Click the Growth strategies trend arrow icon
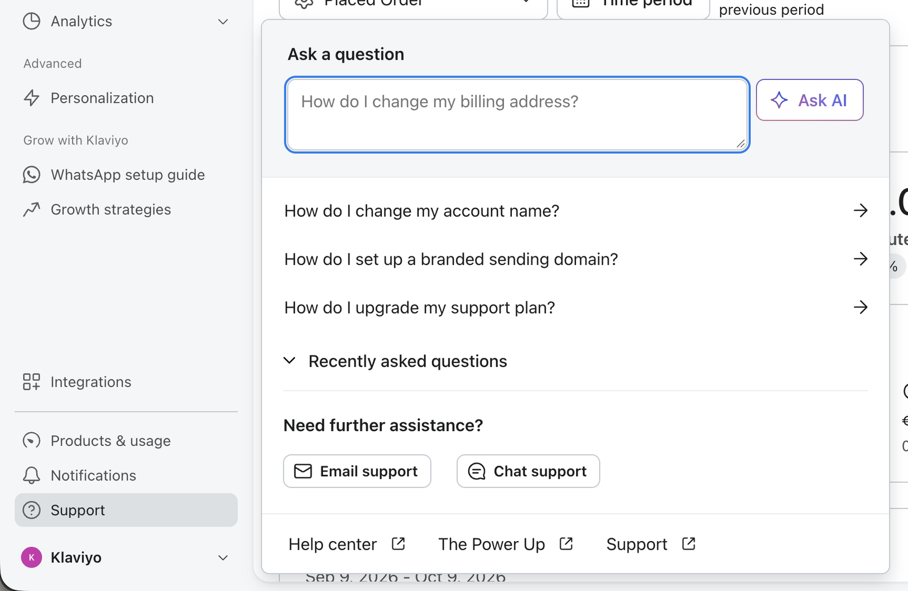Viewport: 908px width, 591px height. (32, 209)
